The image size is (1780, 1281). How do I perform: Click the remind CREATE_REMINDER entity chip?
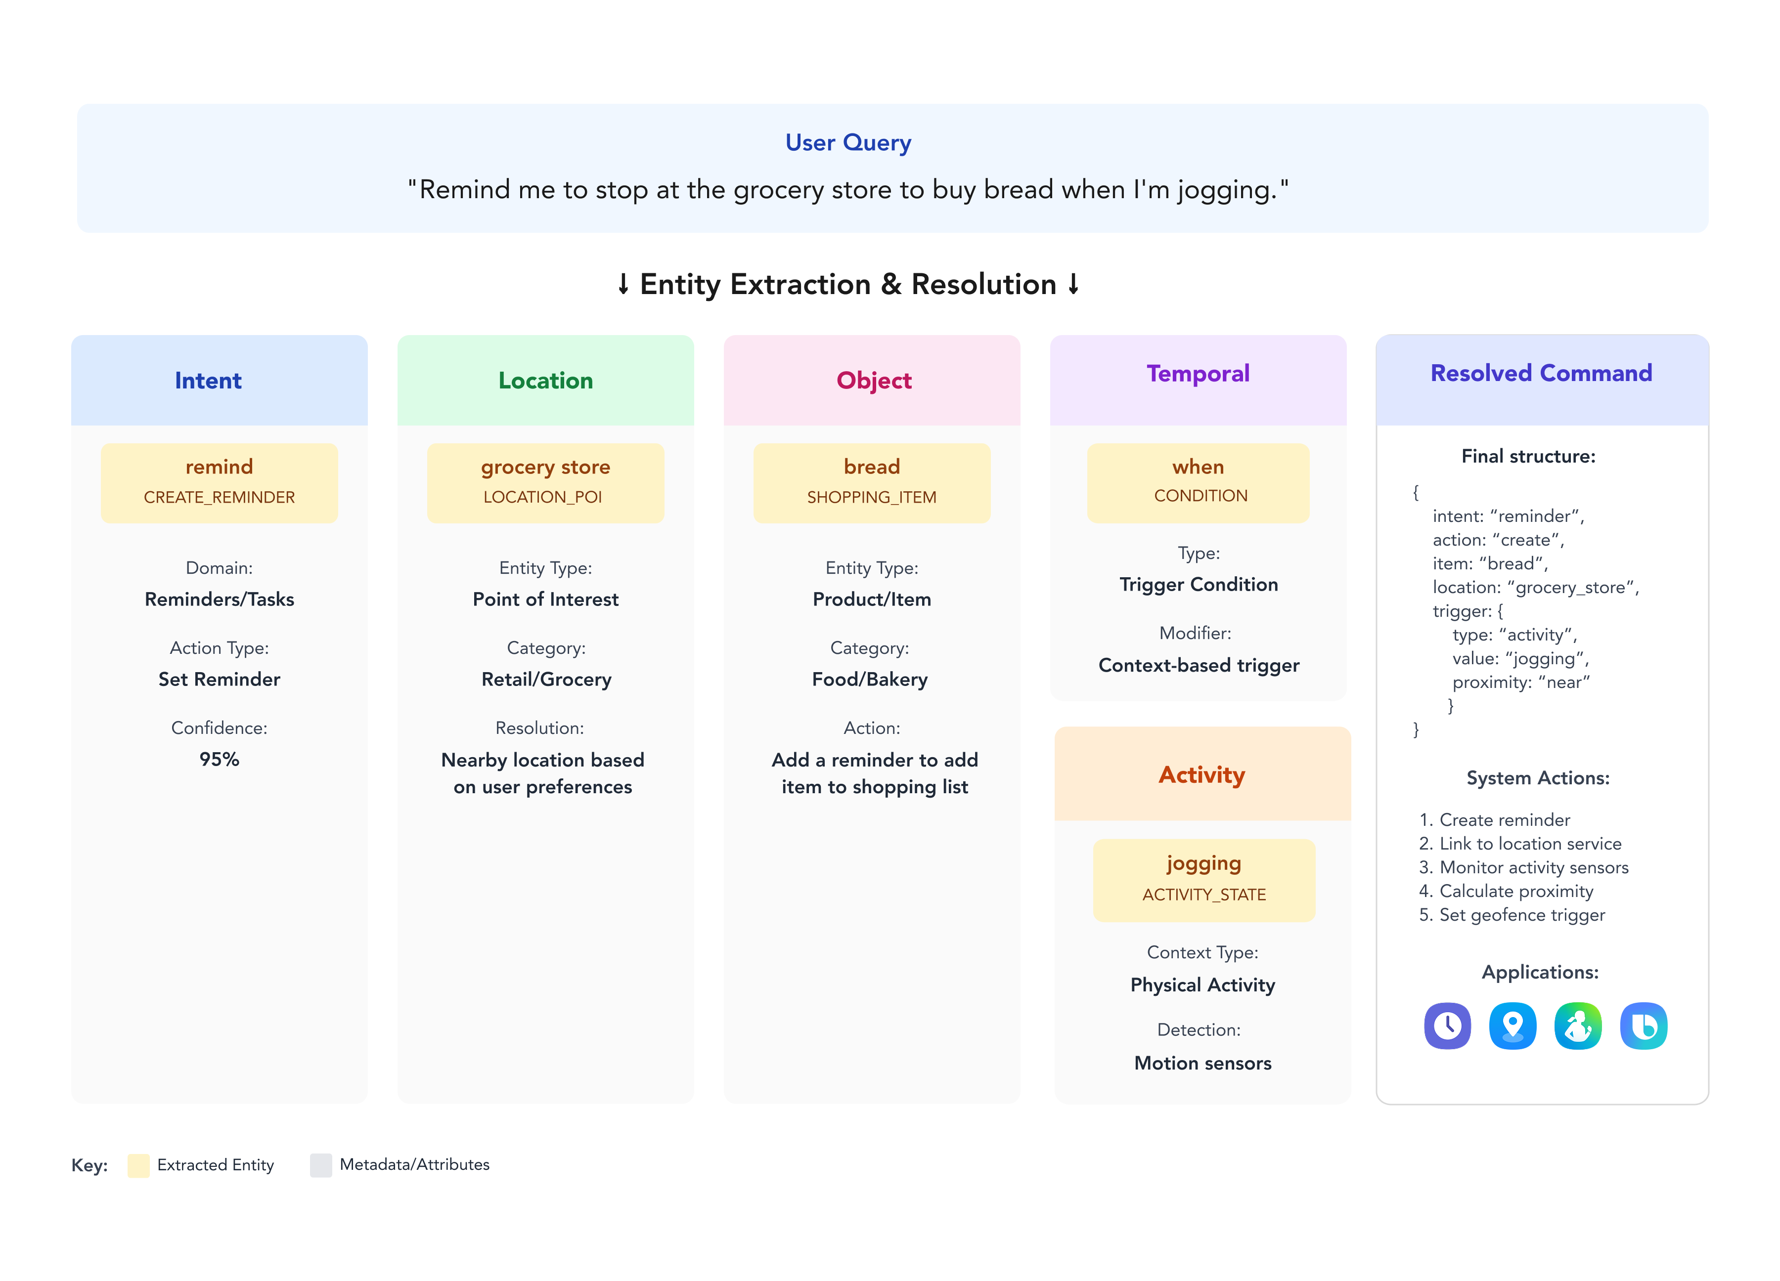[x=220, y=482]
